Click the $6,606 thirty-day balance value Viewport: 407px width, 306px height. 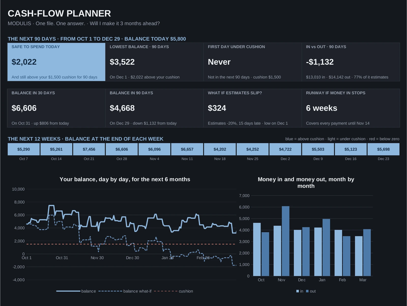point(24,108)
